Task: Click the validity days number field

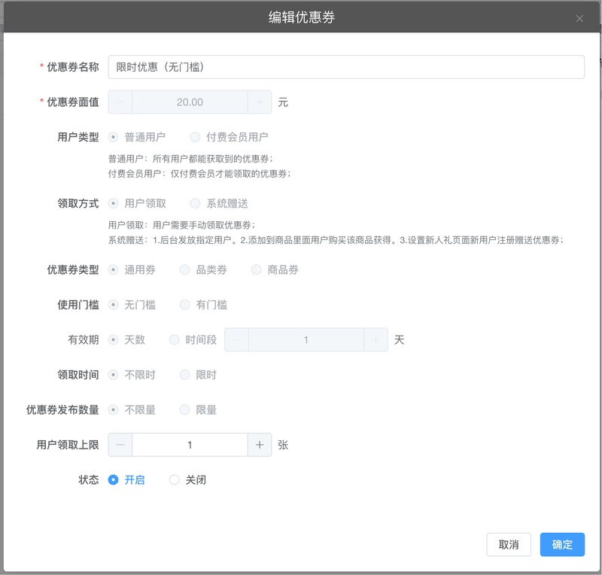Action: [306, 340]
